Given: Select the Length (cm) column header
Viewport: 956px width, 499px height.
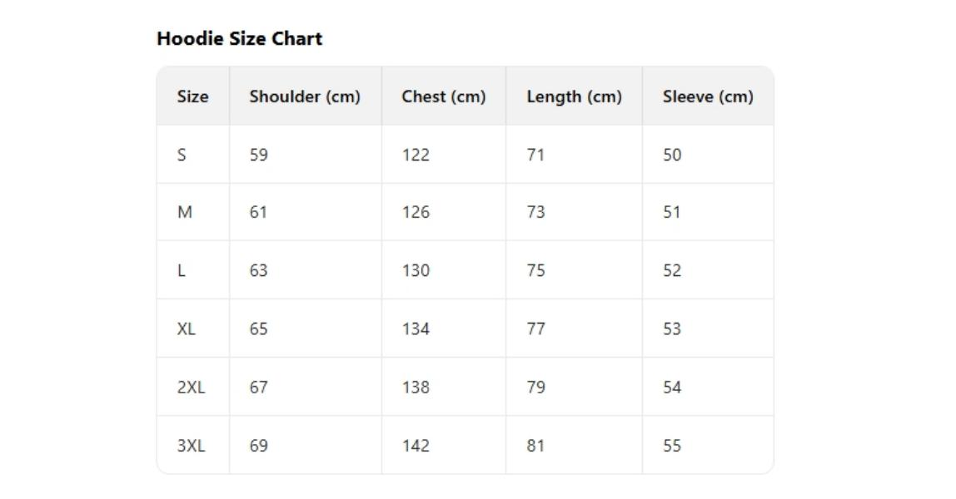Looking at the screenshot, I should coord(574,96).
